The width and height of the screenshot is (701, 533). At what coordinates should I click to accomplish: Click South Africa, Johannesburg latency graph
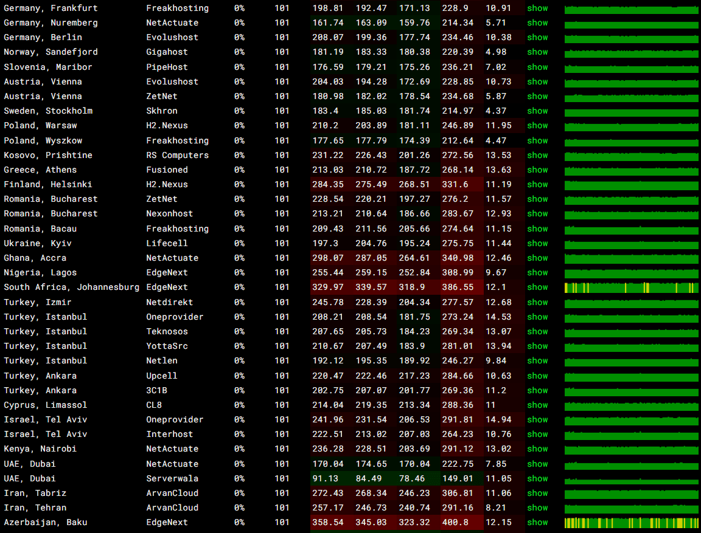click(631, 287)
